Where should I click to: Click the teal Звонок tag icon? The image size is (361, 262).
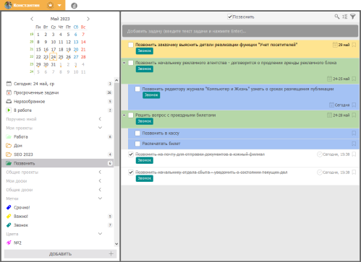(x=9, y=225)
